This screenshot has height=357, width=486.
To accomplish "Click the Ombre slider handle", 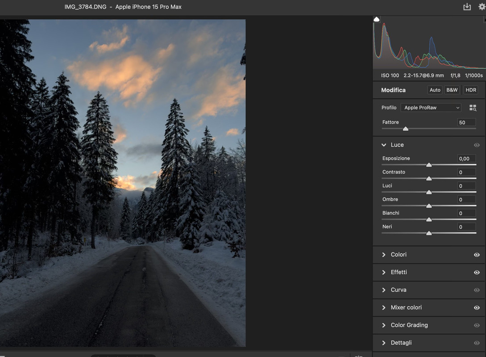I will point(429,206).
